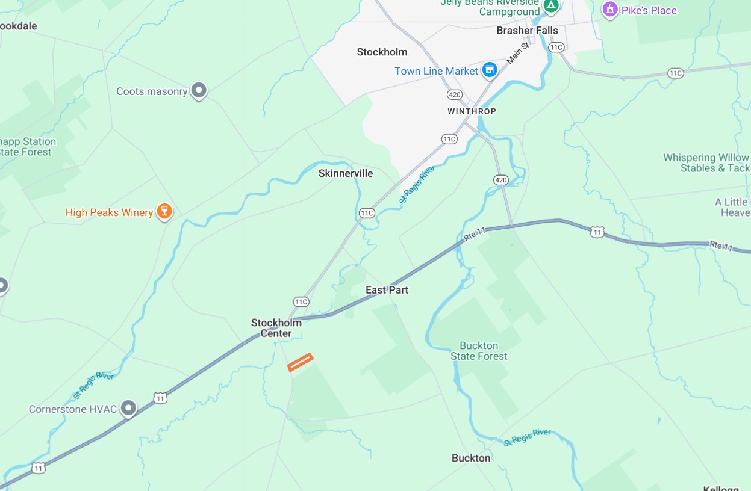Click the East Part locality label
The width and height of the screenshot is (751, 491).
[x=387, y=290]
